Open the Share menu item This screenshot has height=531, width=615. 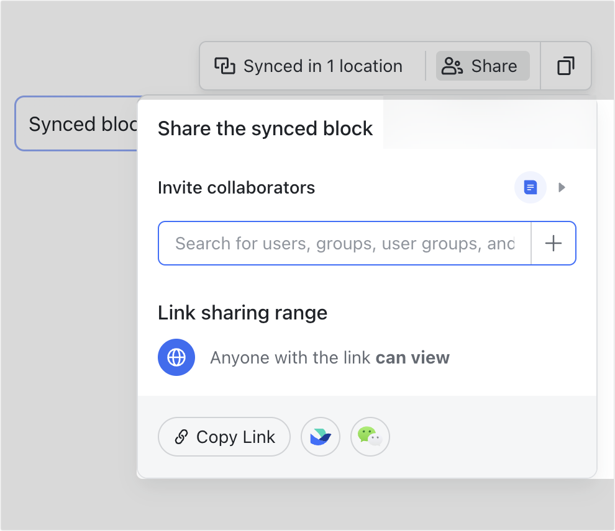click(x=483, y=66)
